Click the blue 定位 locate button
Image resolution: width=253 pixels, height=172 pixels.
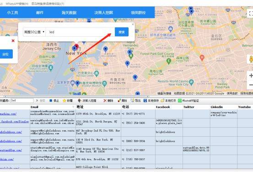[x=6, y=54]
